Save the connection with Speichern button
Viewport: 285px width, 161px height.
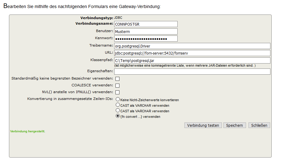[235, 125]
